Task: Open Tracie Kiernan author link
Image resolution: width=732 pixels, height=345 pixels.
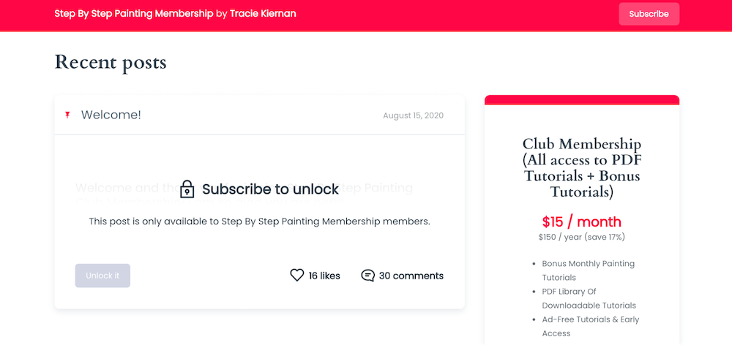Action: point(263,13)
